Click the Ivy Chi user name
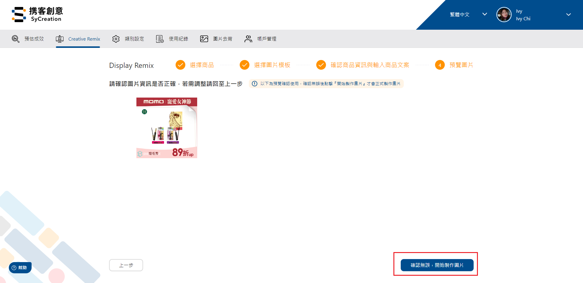 tap(523, 18)
